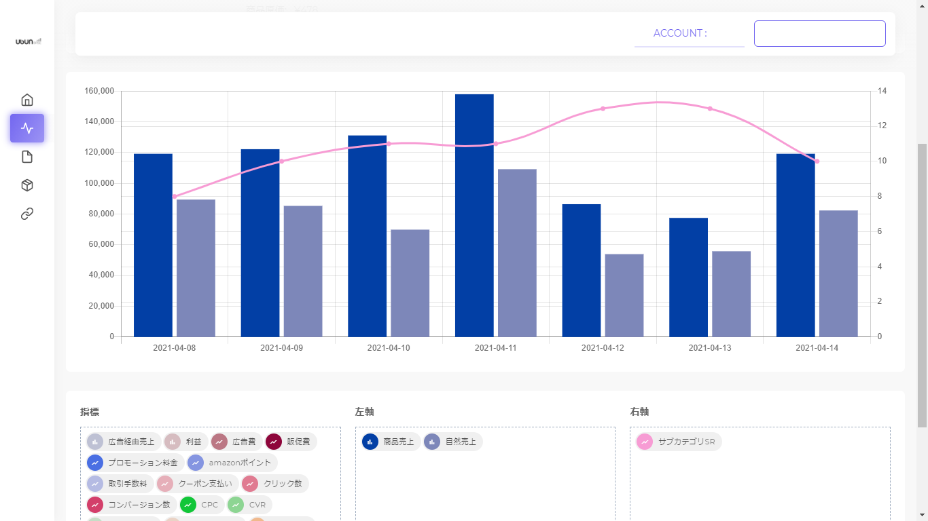Click the 2021-04-11 tallest dark blue bar

click(x=474, y=215)
